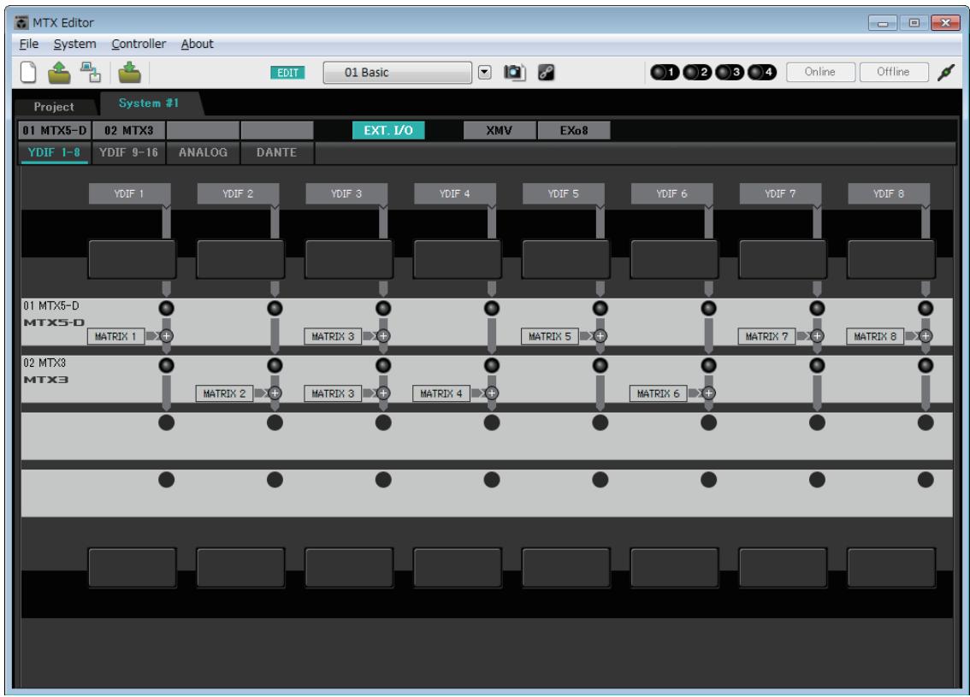Save project using green folder-arrow-down icon
Image resolution: width=970 pixels, height=697 pixels.
129,73
